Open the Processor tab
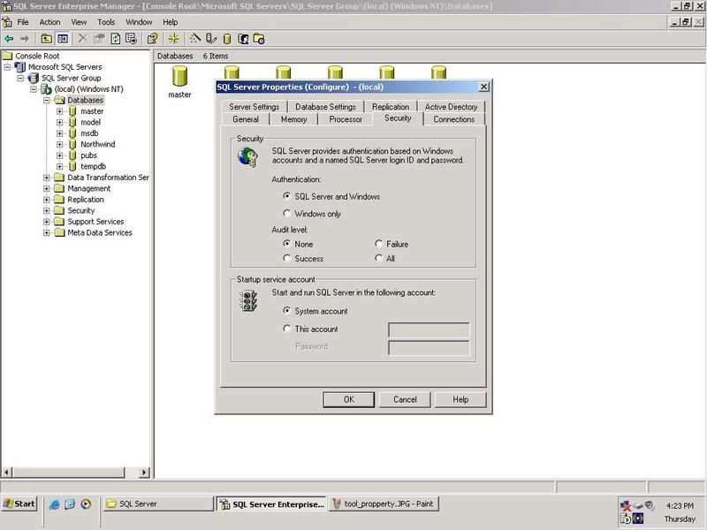Viewport: 707px width, 530px height. click(x=346, y=119)
